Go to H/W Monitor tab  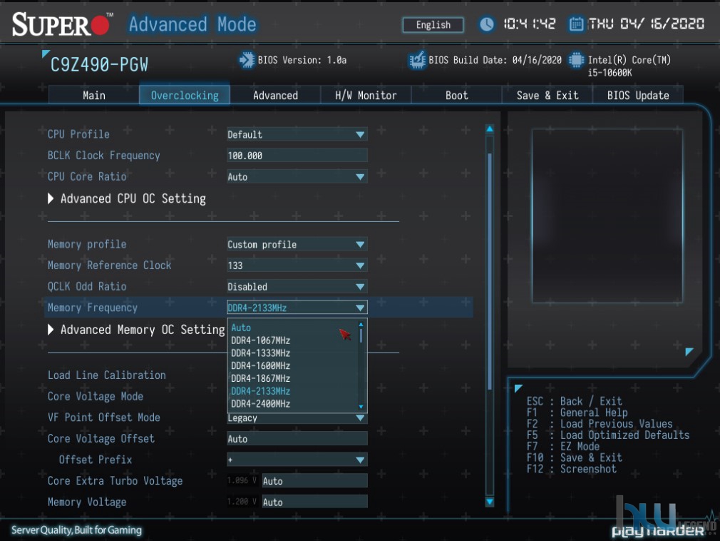(366, 95)
